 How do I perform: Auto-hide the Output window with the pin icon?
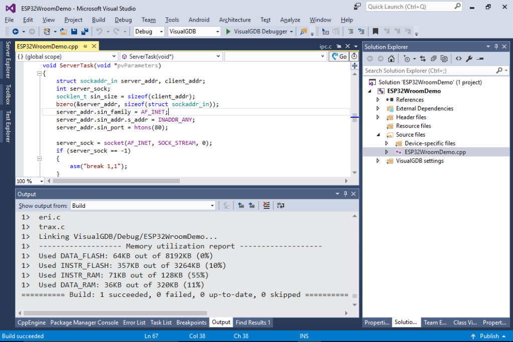click(346, 194)
